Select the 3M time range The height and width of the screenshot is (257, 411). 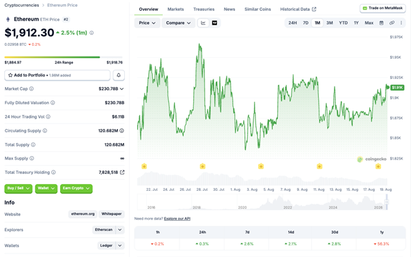tap(330, 23)
